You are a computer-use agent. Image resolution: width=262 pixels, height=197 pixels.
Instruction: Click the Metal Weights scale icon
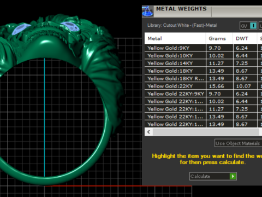click(147, 11)
